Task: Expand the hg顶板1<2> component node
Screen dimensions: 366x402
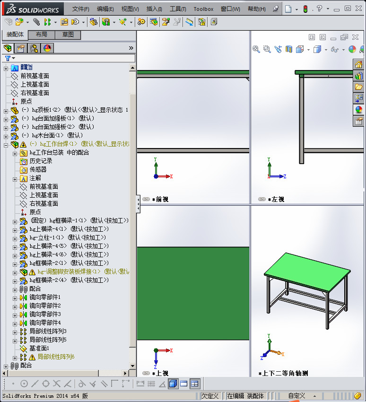Action: (x=6, y=111)
